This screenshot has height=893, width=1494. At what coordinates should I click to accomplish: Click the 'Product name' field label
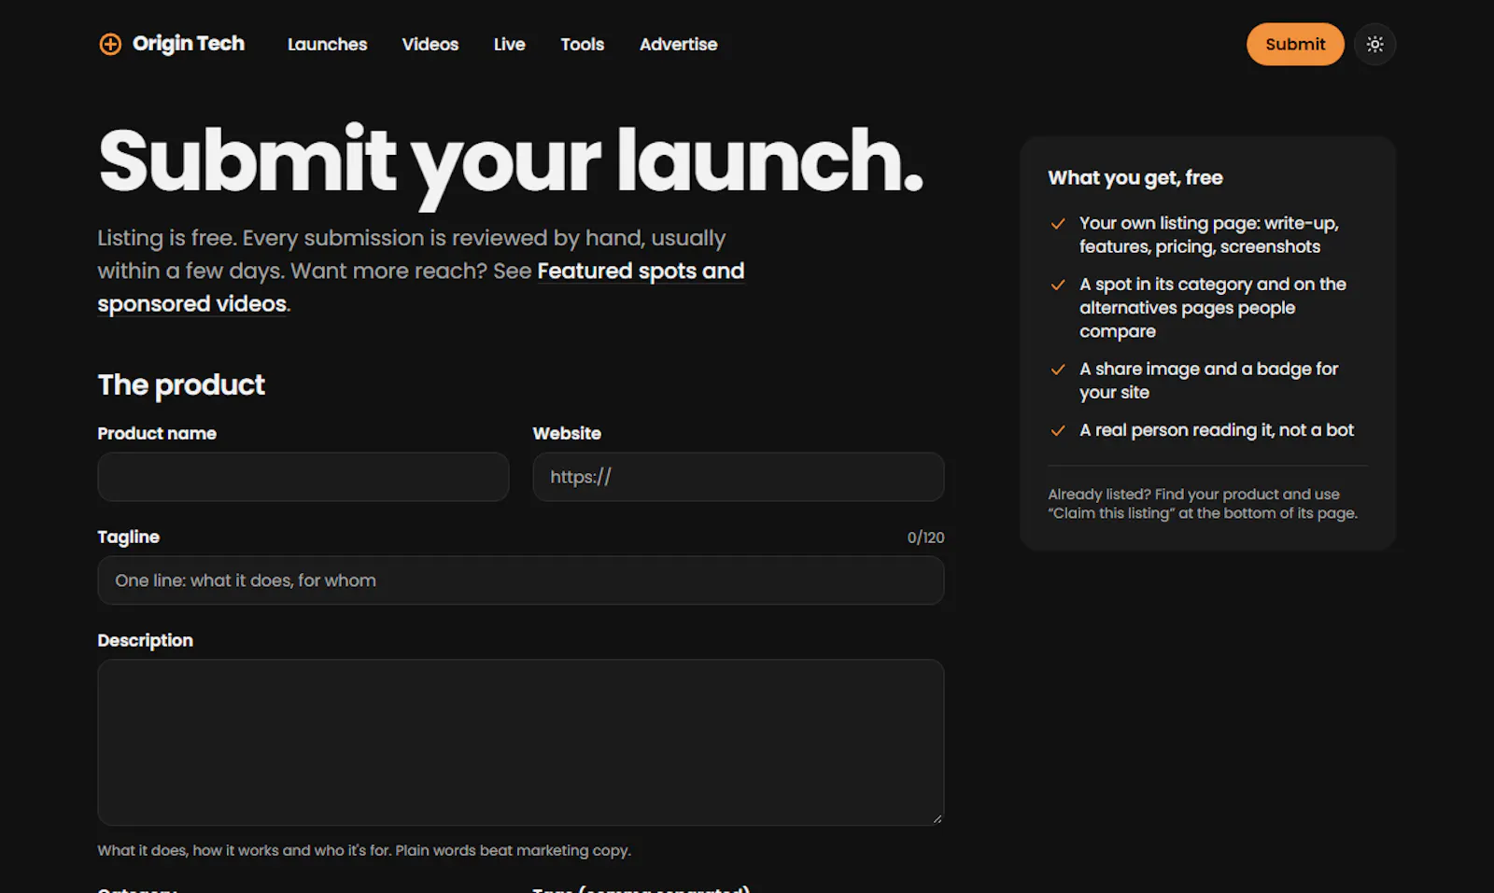point(157,433)
